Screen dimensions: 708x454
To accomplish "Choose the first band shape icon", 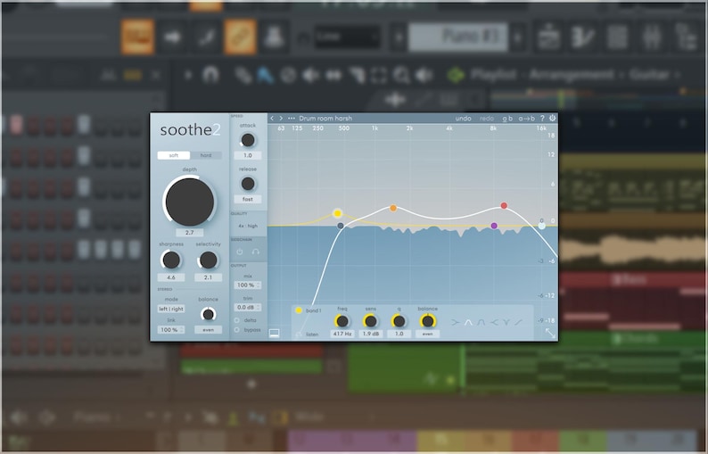I will coord(455,323).
